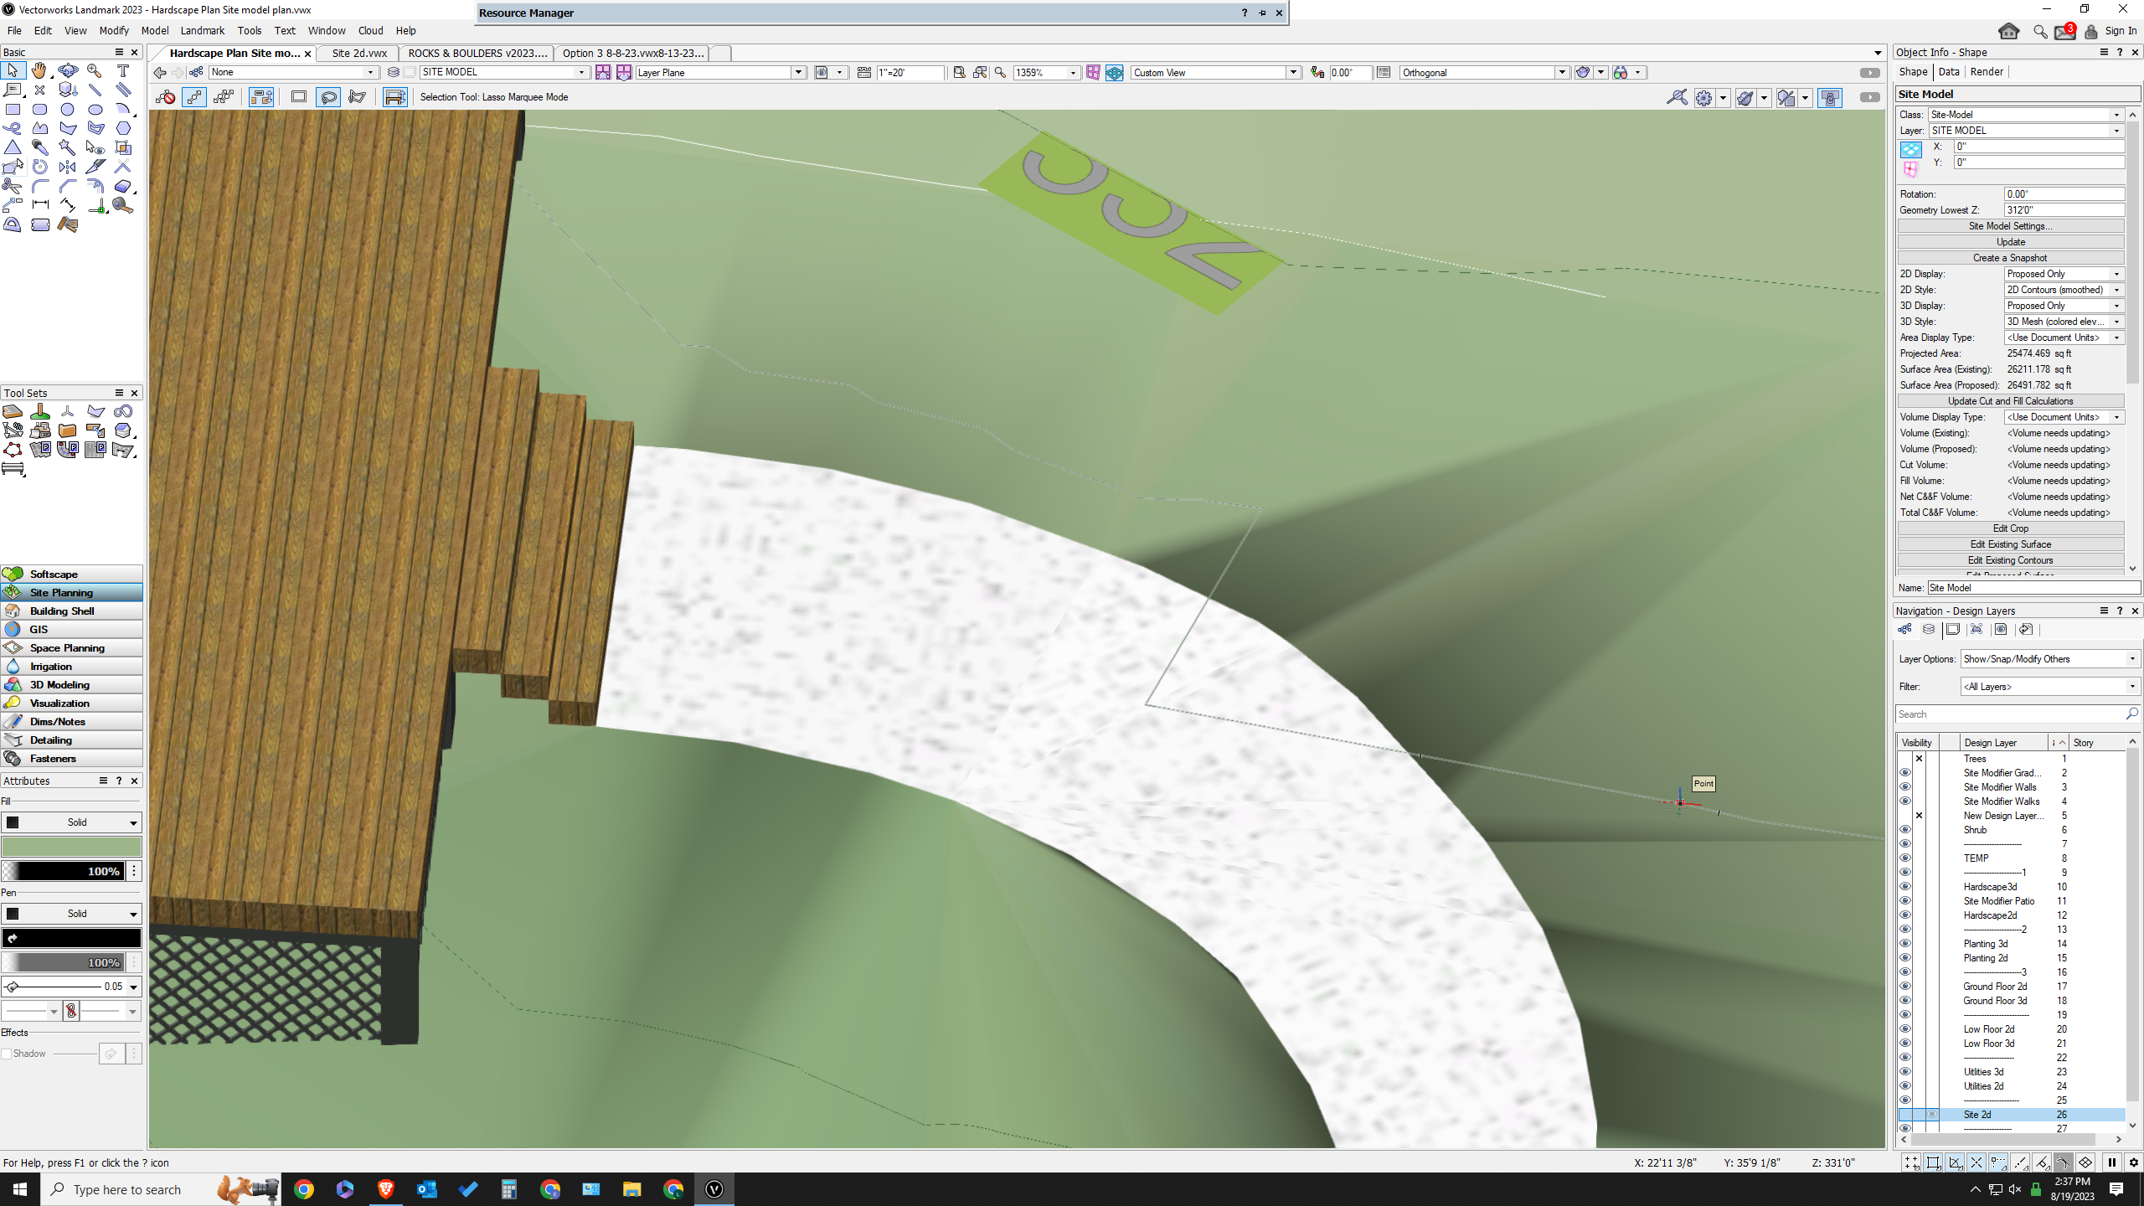
Task: Toggle visibility of Shrub layer
Action: click(x=1904, y=830)
